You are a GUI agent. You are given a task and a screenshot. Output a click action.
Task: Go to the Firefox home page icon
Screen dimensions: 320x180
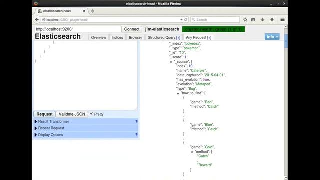pos(272,20)
